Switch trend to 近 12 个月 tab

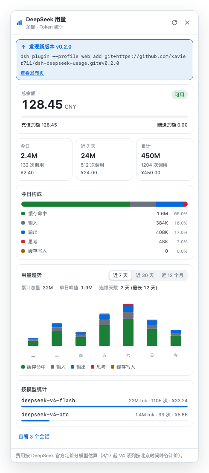point(172,275)
